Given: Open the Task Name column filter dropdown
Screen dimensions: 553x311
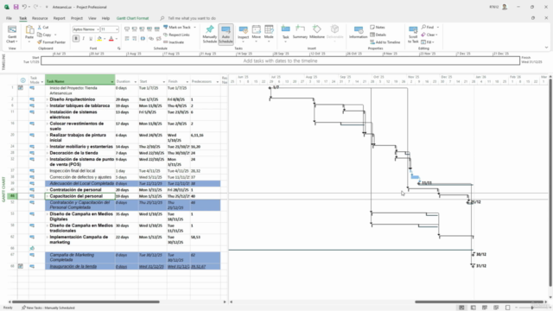Looking at the screenshot, I should (112, 82).
